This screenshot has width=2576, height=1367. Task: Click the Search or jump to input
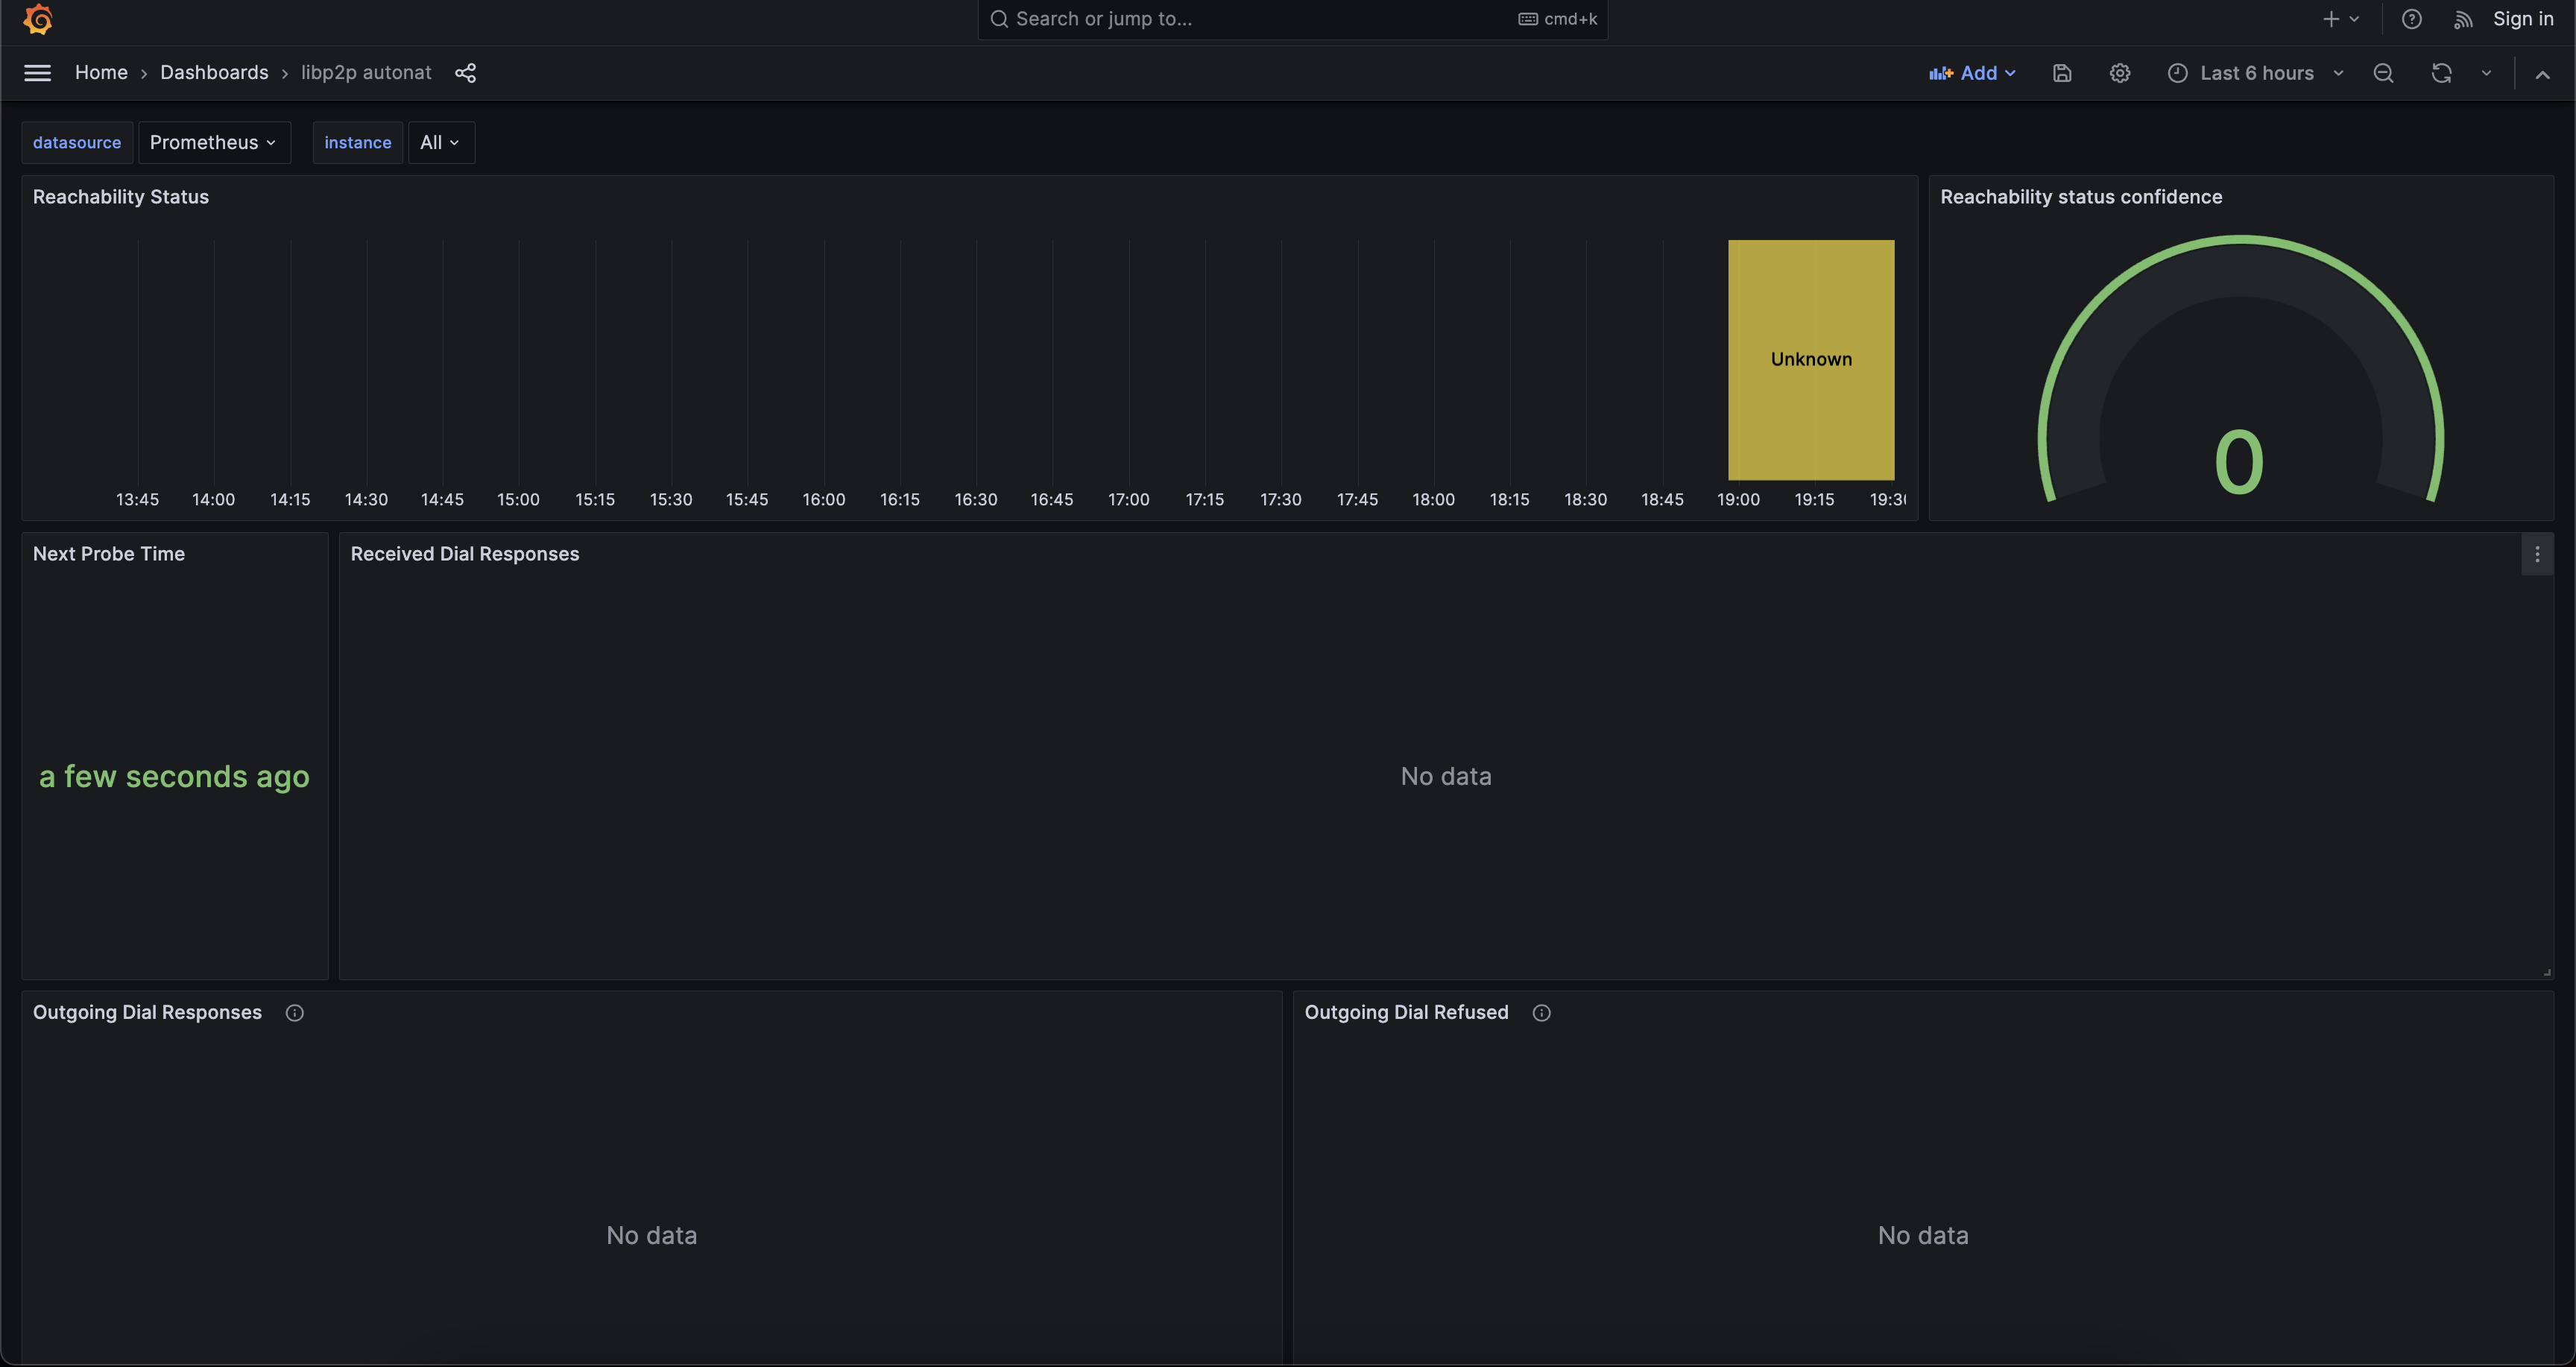pyautogui.click(x=1289, y=20)
